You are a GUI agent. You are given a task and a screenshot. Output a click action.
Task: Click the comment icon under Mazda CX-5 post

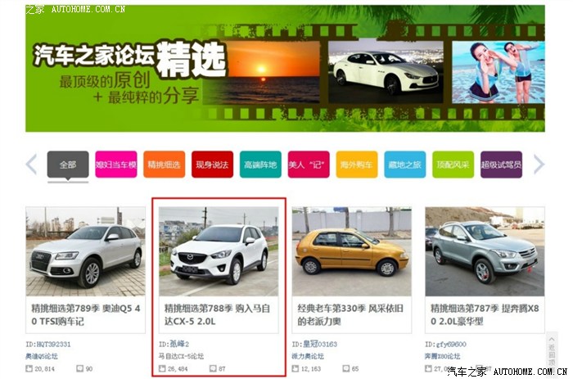(x=213, y=369)
